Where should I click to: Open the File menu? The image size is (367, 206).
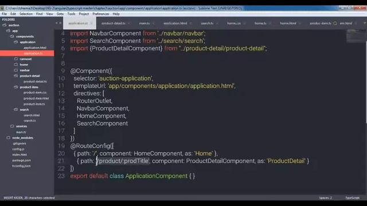(4, 14)
